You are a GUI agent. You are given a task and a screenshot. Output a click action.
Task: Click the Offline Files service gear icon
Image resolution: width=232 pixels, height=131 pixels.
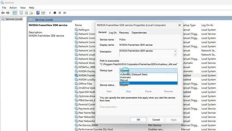[76, 84]
